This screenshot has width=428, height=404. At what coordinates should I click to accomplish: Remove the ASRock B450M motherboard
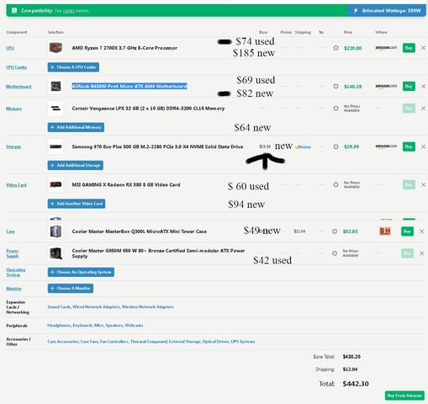point(423,86)
